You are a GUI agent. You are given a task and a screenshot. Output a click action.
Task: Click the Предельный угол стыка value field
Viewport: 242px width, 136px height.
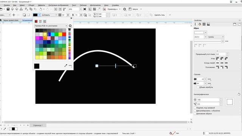click(x=221, y=54)
